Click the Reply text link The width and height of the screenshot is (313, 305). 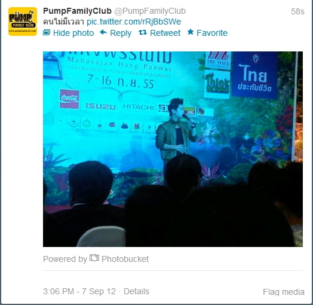pos(121,33)
